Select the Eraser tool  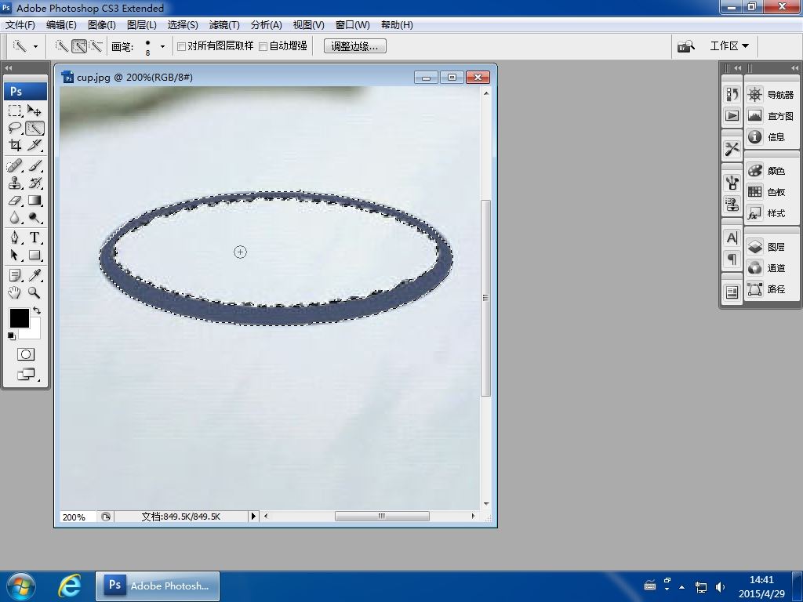pyautogui.click(x=15, y=200)
